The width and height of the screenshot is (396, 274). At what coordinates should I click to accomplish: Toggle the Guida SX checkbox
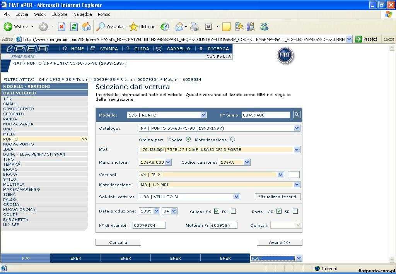[217, 211]
